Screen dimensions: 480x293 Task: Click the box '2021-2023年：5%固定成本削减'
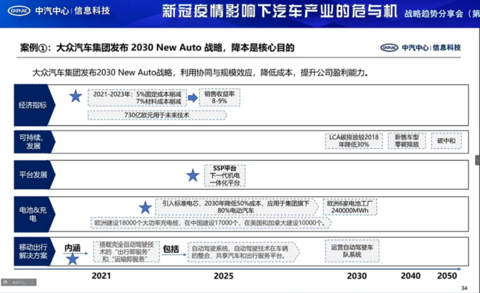[137, 98]
